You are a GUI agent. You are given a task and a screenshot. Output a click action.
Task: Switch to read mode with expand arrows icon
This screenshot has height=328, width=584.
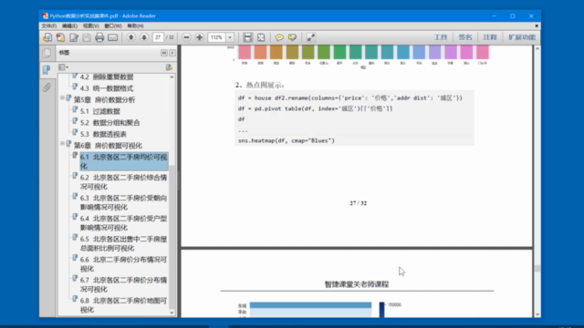click(x=310, y=37)
